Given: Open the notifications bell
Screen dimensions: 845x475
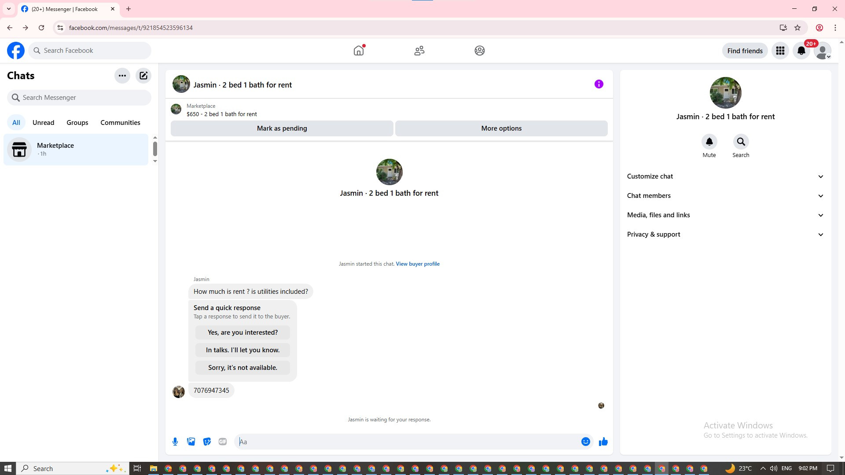Looking at the screenshot, I should point(801,51).
